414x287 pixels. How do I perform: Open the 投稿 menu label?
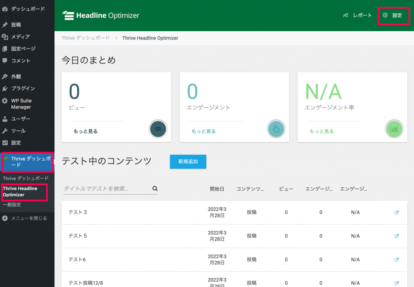click(x=16, y=25)
